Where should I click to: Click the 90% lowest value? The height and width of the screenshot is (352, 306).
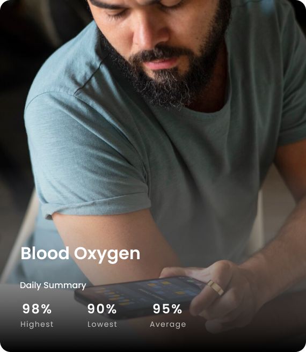(102, 309)
